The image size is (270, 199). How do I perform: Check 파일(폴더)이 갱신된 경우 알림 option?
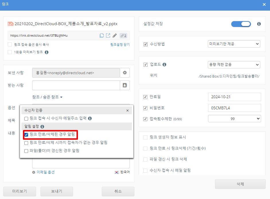point(26,151)
